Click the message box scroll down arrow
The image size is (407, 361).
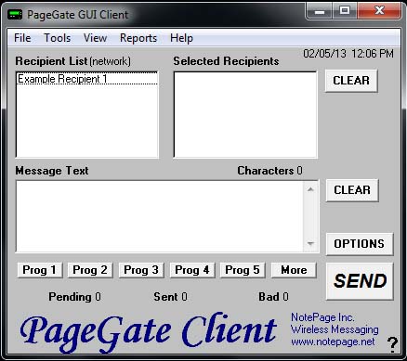coord(310,244)
